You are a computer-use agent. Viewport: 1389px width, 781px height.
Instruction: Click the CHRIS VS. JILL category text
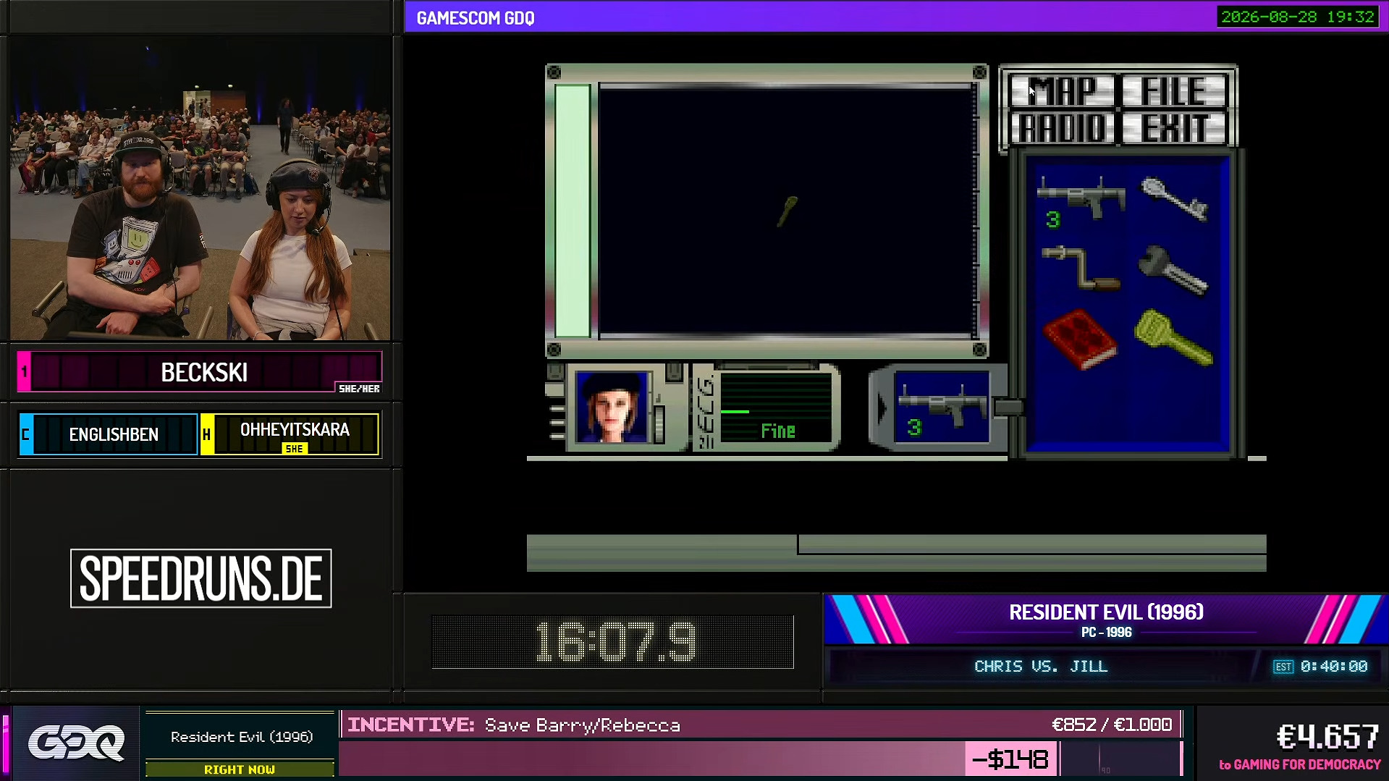[1041, 666]
